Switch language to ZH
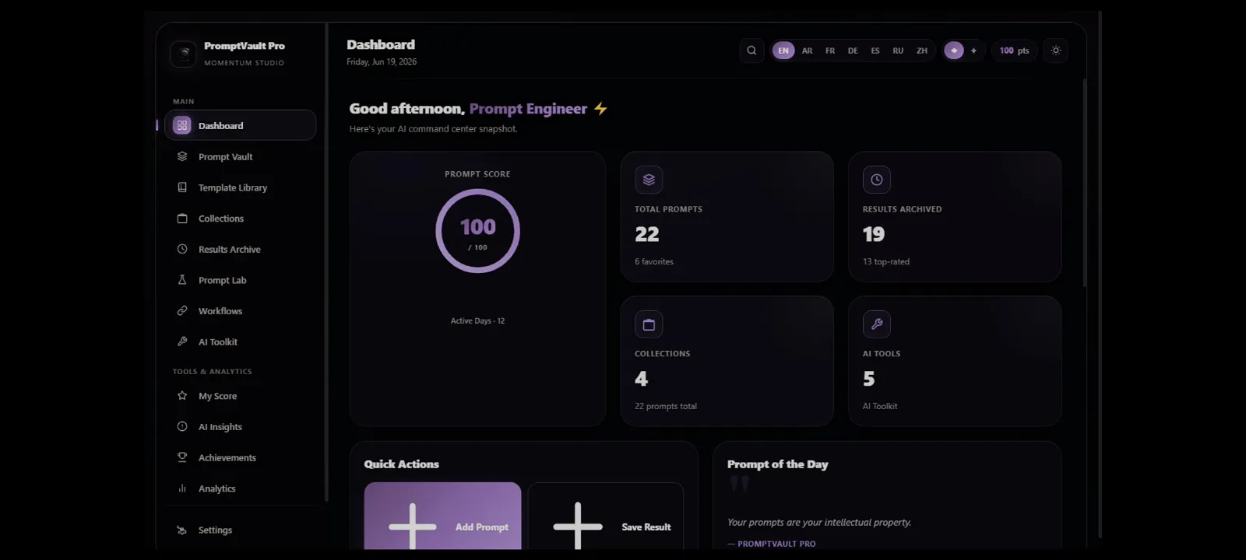Image resolution: width=1246 pixels, height=560 pixels. pyautogui.click(x=922, y=51)
